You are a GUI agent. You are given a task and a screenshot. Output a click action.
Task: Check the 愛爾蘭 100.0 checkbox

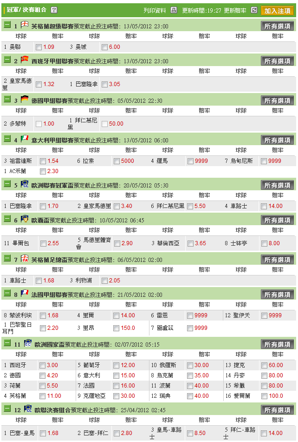264,396
